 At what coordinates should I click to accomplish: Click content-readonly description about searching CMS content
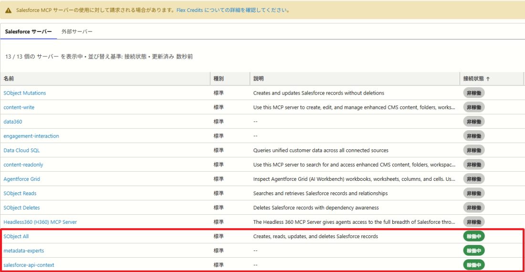(x=354, y=165)
